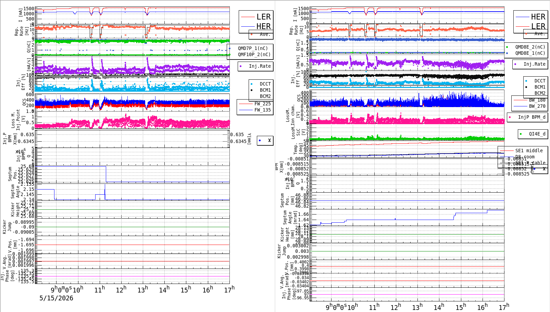
Task: Click the green QI4E_d legend marker
Action: (521, 134)
